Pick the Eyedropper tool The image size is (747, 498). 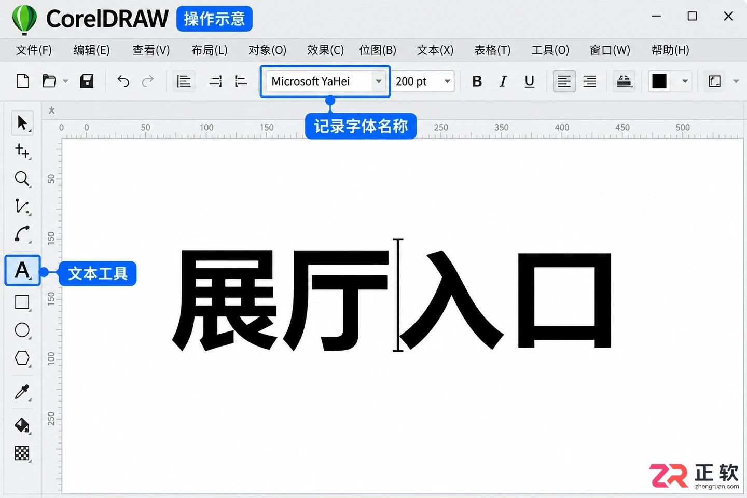(22, 392)
